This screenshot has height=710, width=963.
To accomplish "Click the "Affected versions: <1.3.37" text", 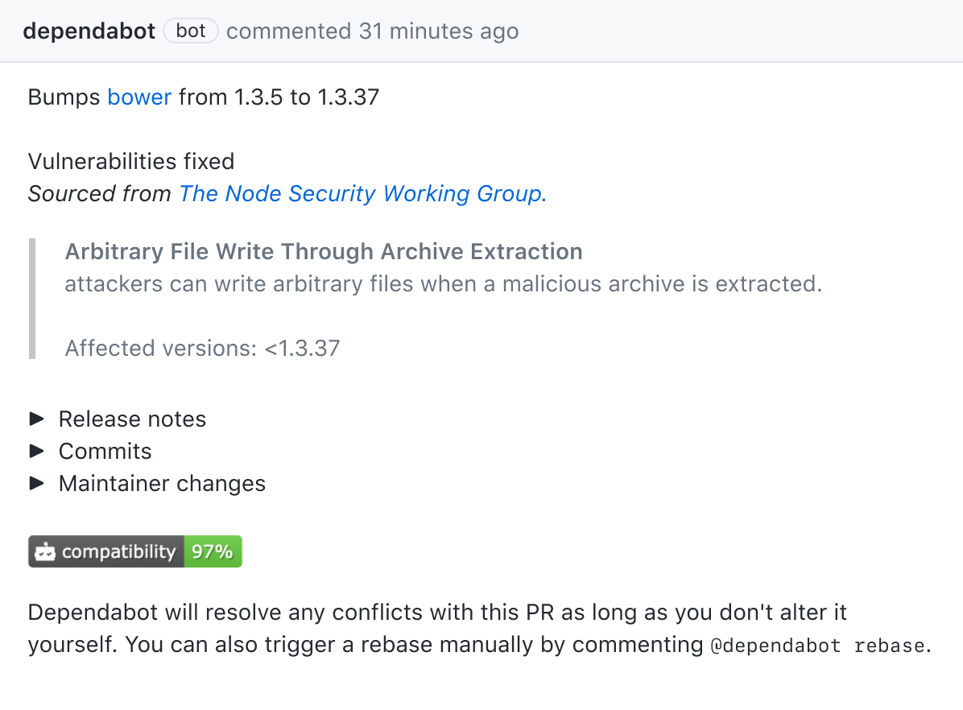I will coord(202,349).
